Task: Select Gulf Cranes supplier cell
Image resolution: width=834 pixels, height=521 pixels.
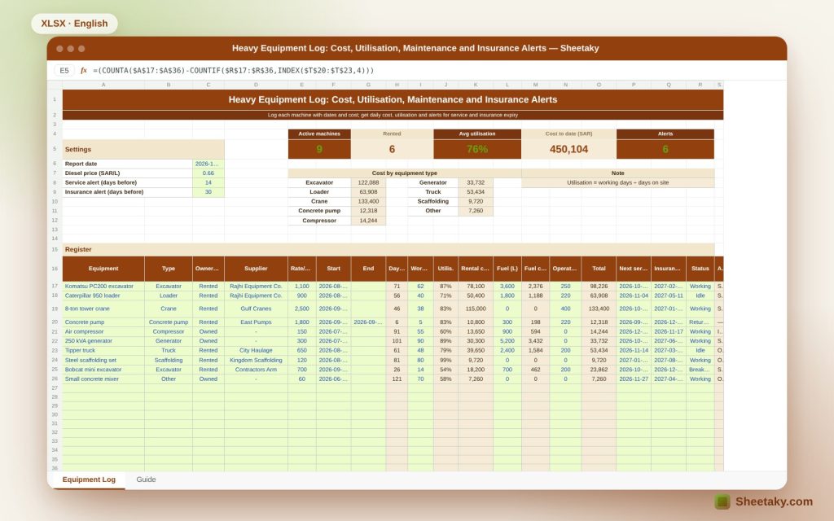Action: pos(256,309)
